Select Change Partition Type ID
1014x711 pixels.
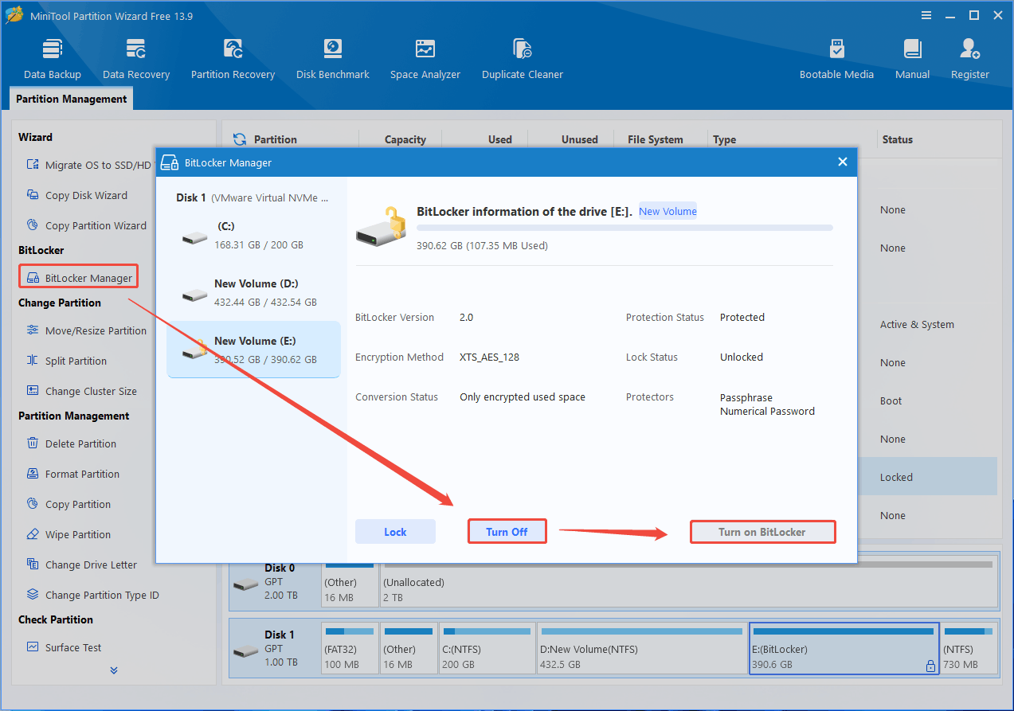click(x=92, y=595)
